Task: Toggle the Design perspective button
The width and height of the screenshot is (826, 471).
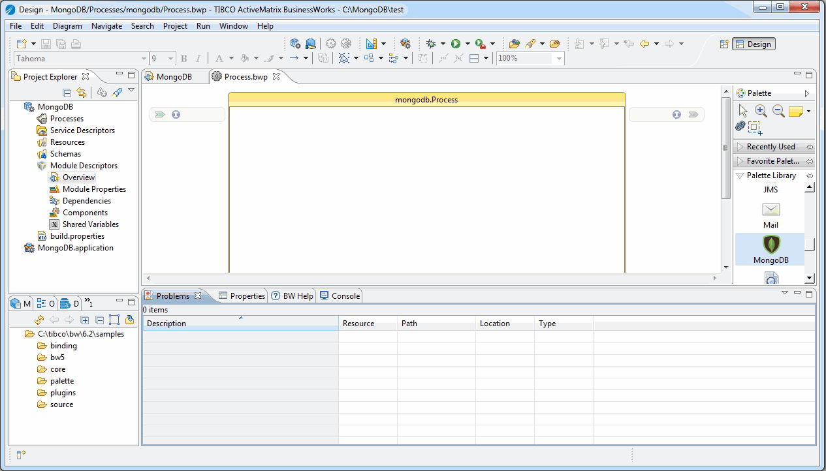Action: [754, 44]
